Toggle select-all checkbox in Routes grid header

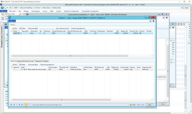pyautogui.click(x=12, y=31)
